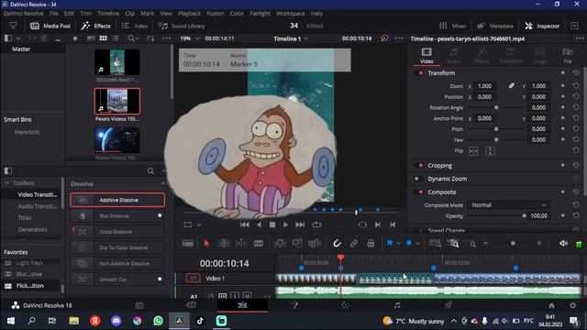587x330 pixels.
Task: Toggle the Dynamic Zoom enable switch
Action: coord(418,179)
